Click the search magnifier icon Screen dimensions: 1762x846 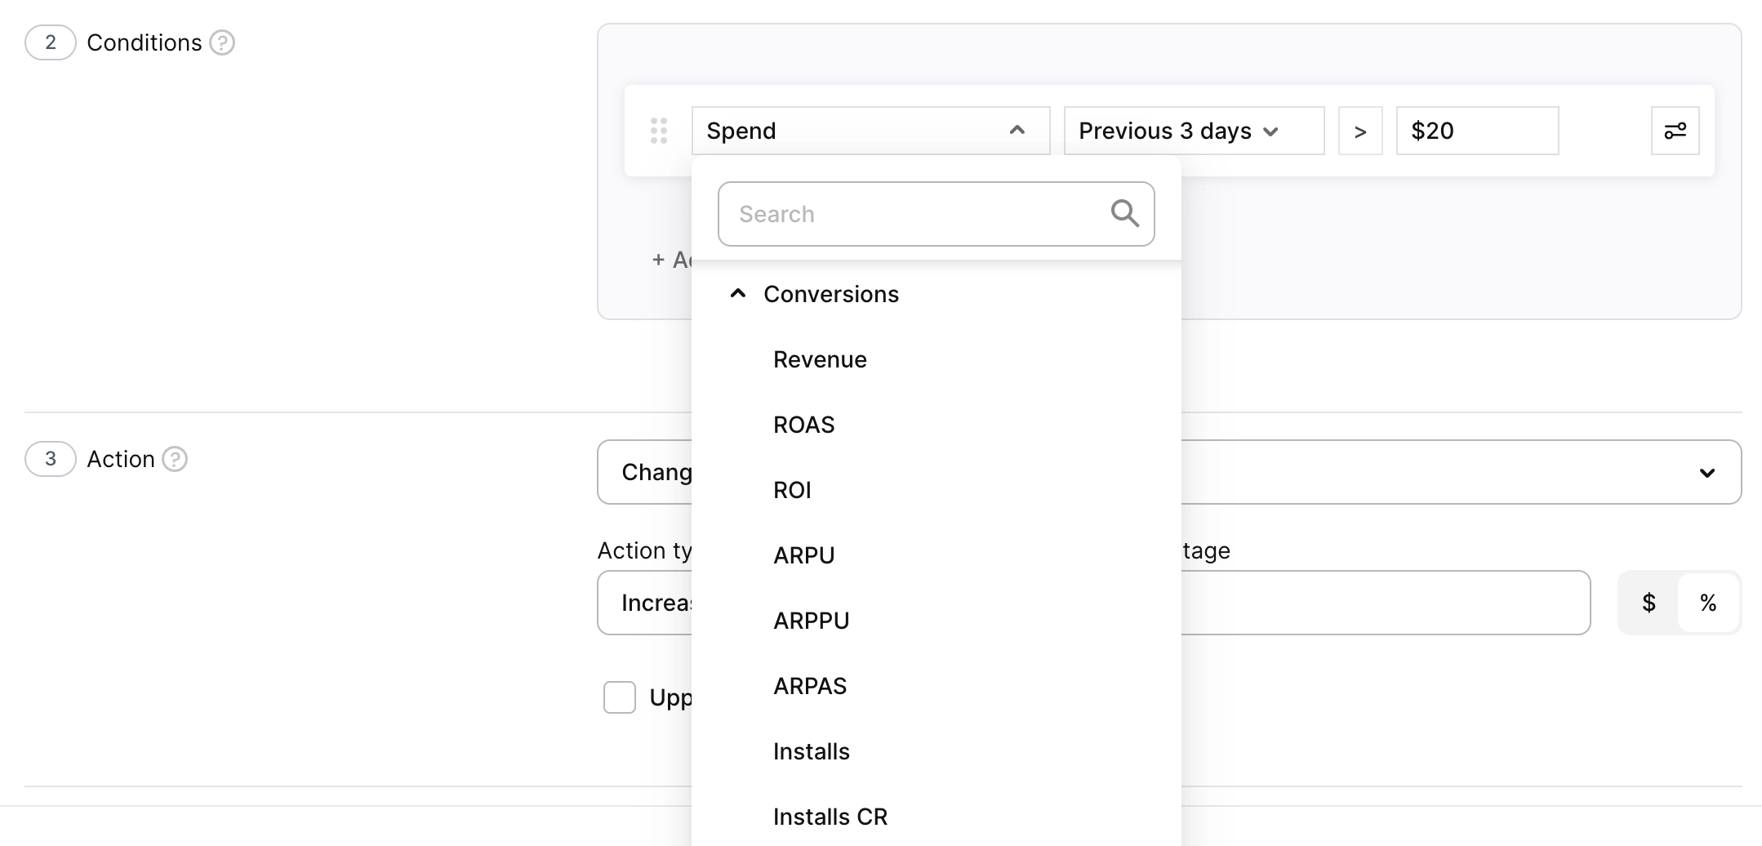pos(1124,214)
